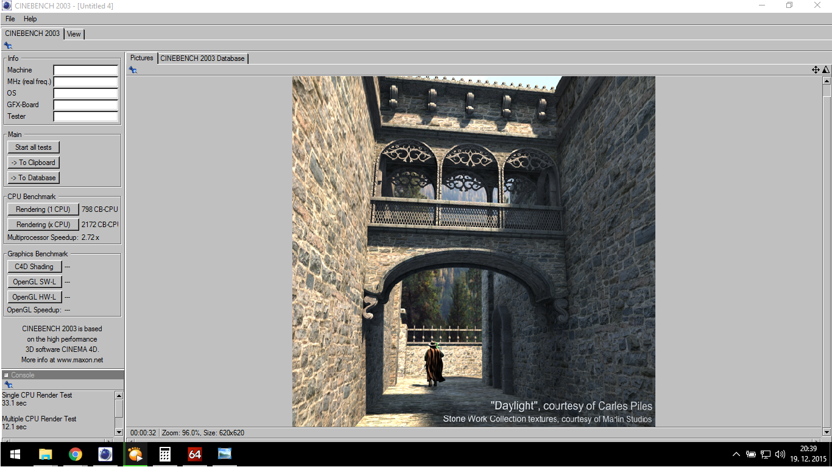Click the battery icon in the system tray
This screenshot has width=832, height=467.
click(751, 454)
